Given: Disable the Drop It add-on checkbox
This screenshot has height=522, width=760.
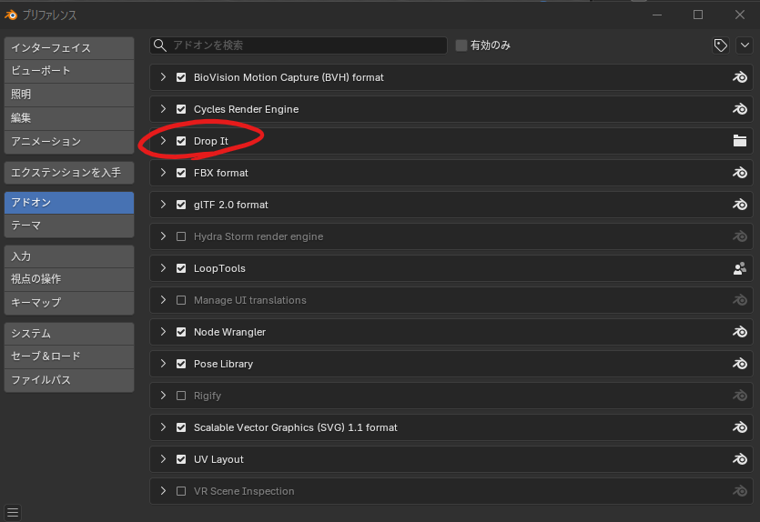Looking at the screenshot, I should click(x=181, y=141).
